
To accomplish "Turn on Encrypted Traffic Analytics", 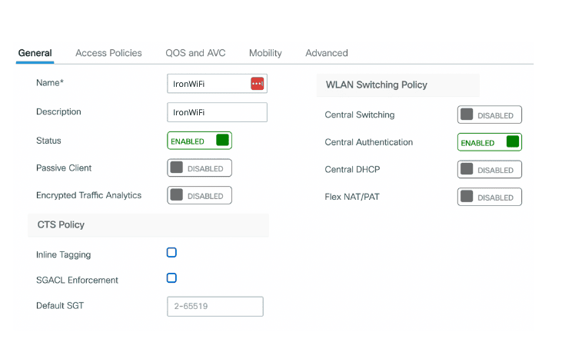I will [x=199, y=195].
